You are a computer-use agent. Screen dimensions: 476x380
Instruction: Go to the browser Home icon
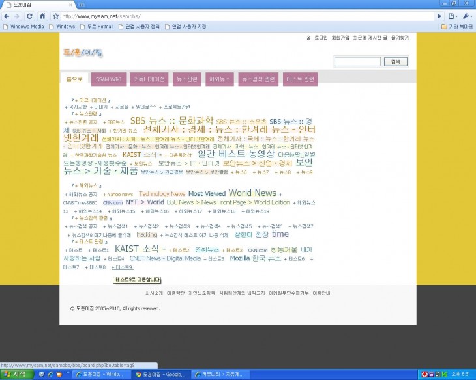[43, 16]
